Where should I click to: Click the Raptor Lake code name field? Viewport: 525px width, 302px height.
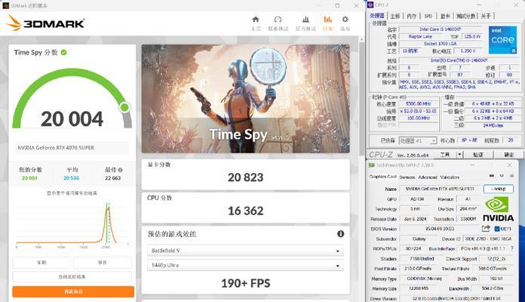[x=420, y=36]
